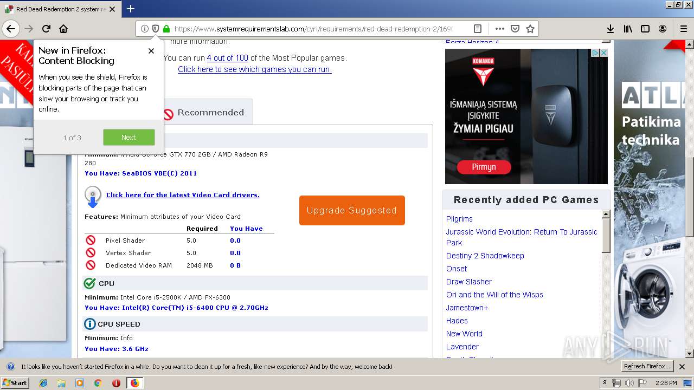The image size is (694, 390).
Task: Click the info icon beside CPU SPEED
Action: (x=89, y=324)
